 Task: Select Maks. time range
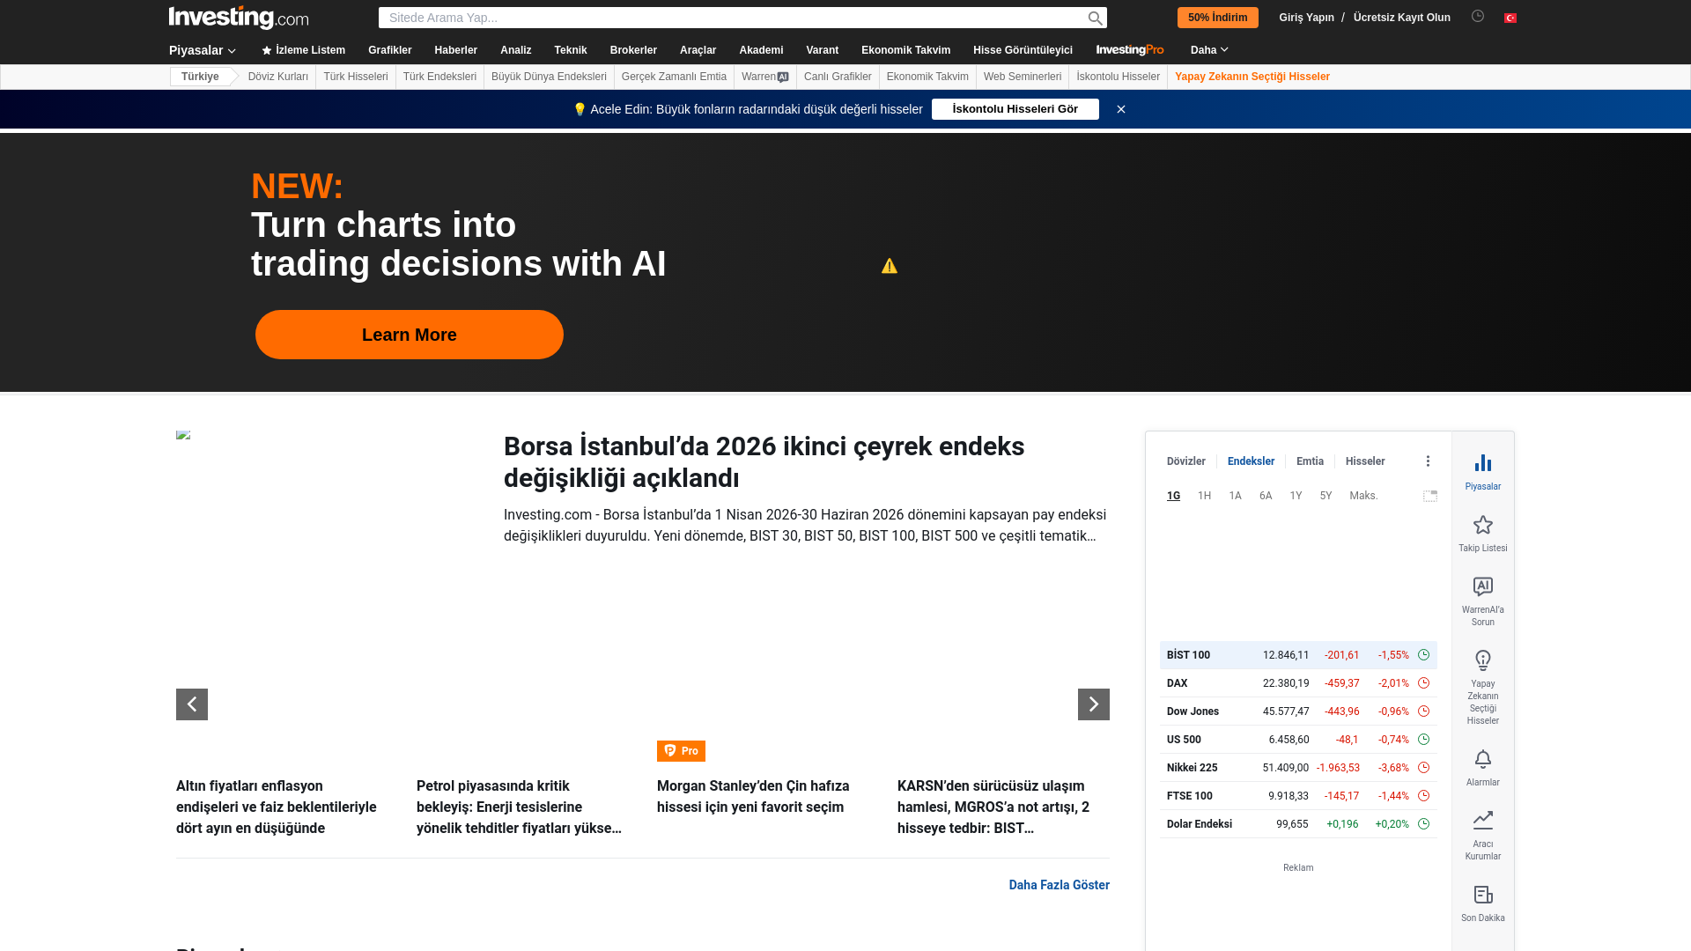(x=1363, y=496)
